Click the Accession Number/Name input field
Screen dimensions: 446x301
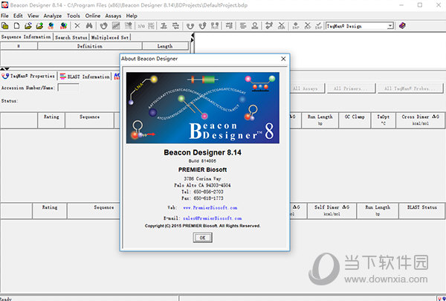(68, 88)
